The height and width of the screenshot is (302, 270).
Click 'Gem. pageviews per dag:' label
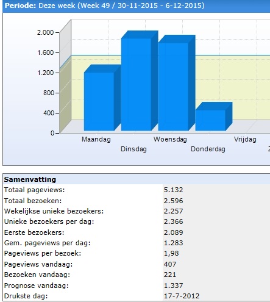[x=47, y=243]
